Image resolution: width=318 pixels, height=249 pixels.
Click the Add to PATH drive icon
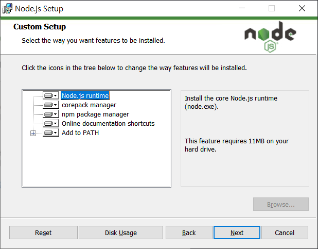48,132
